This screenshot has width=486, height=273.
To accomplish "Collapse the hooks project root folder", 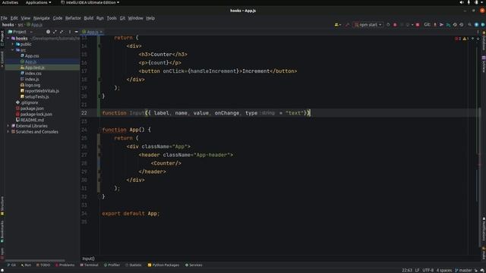I will (x=8, y=39).
